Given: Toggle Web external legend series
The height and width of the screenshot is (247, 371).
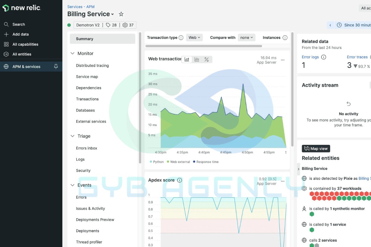Looking at the screenshot, I should 178,162.
